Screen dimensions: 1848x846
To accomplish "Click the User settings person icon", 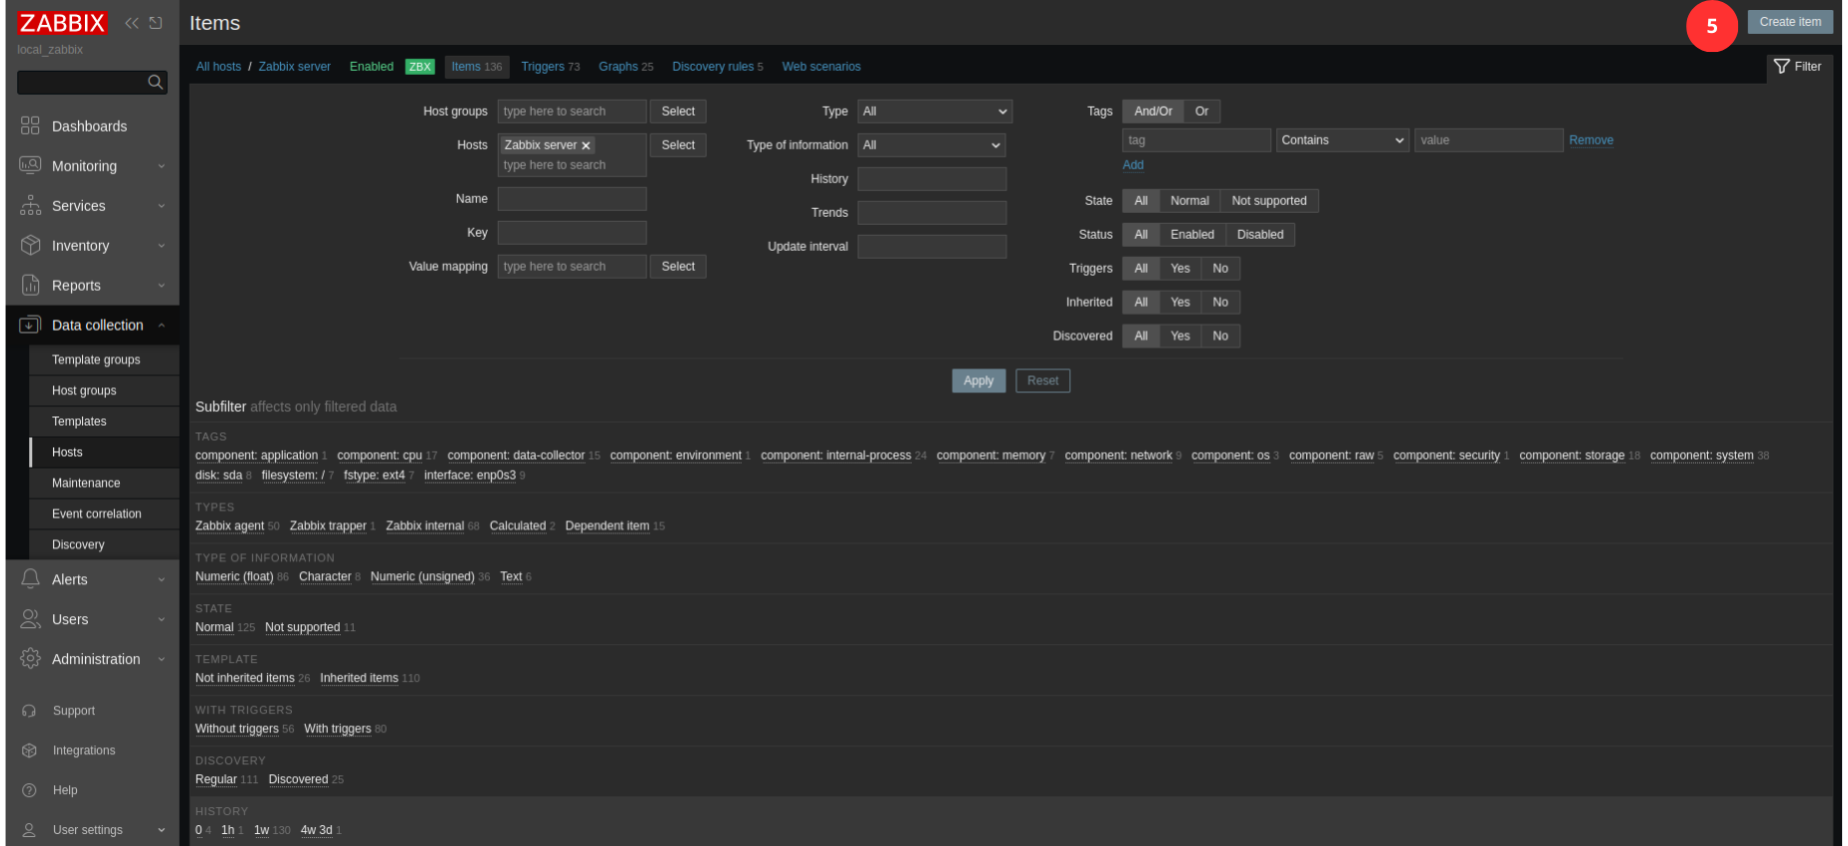I will coord(29,830).
